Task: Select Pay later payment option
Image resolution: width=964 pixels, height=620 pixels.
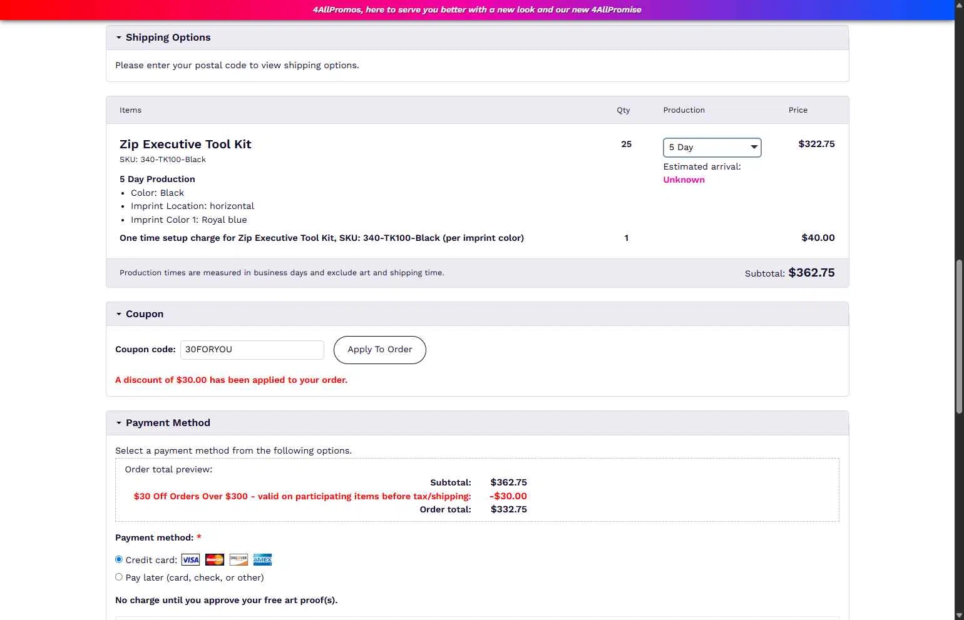Action: point(119,577)
